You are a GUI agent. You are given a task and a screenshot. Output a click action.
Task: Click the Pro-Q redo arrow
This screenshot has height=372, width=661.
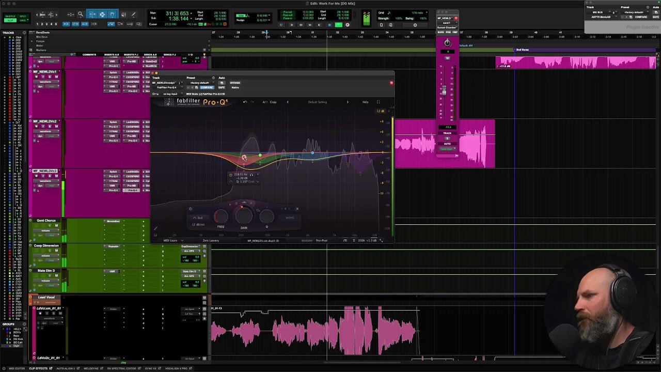click(252, 102)
